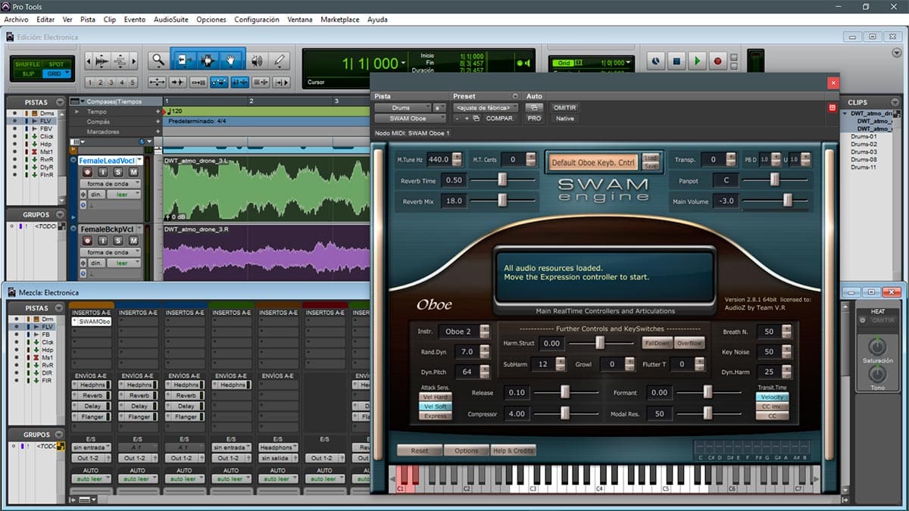Click the green Play transport button
This screenshot has width=909, height=511.
tap(698, 61)
